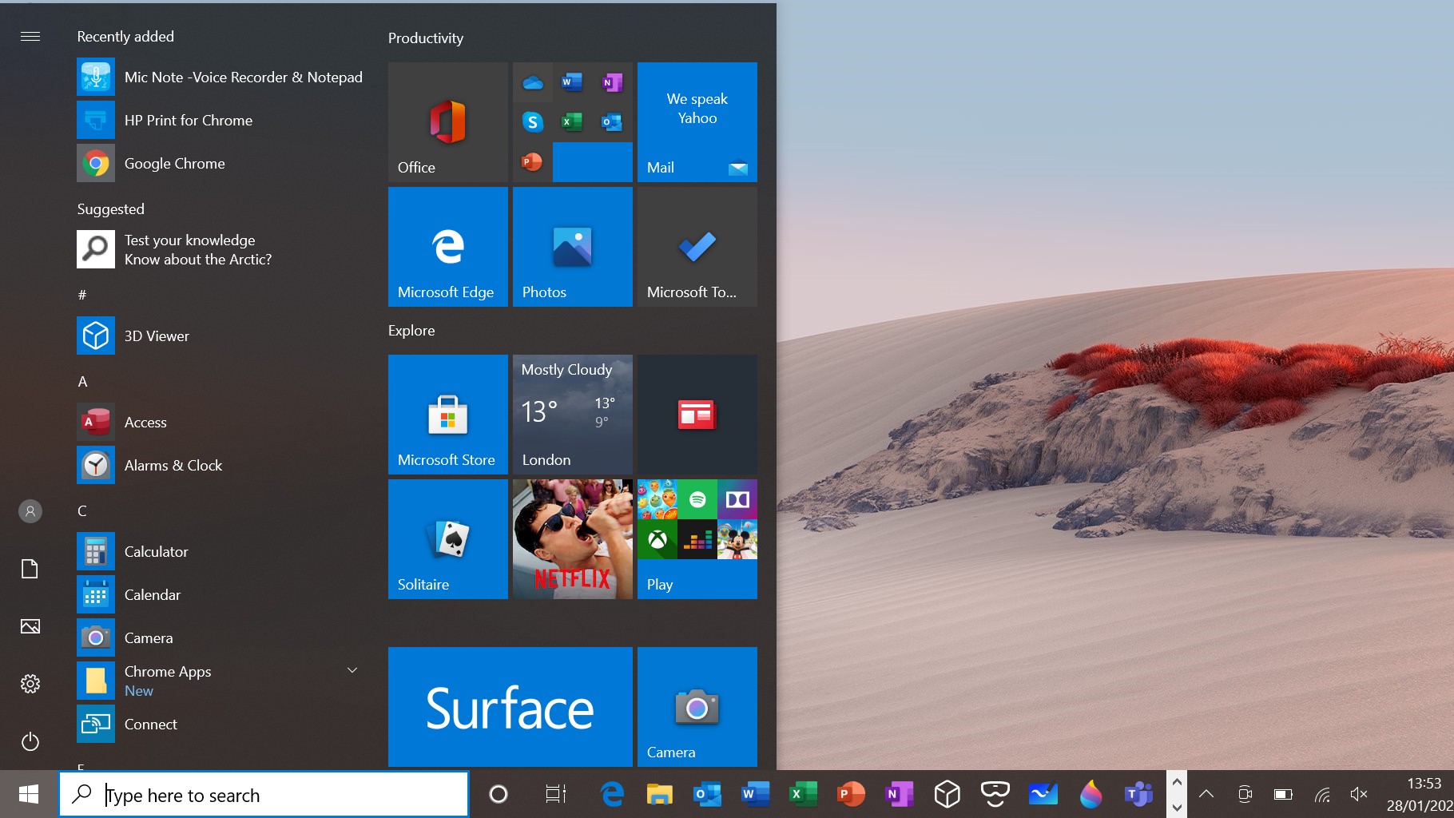The width and height of the screenshot is (1454, 818).
Task: Launch HP Print for Chrome
Action: coord(220,121)
